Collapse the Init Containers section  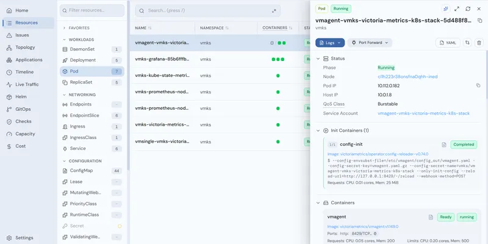(318, 131)
